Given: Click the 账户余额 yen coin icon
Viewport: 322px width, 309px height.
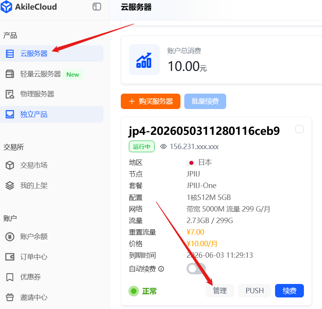Looking at the screenshot, I should pyautogui.click(x=10, y=237).
